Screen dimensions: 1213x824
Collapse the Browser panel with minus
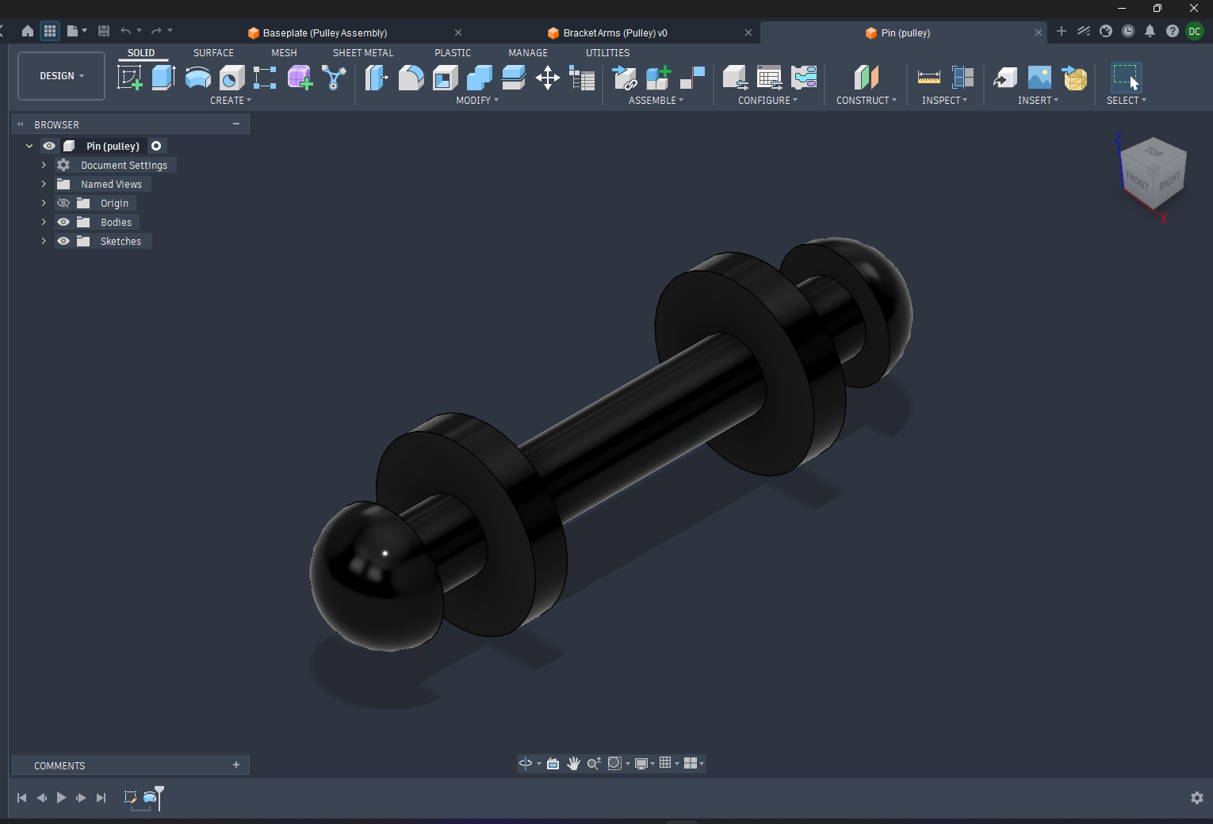(236, 124)
